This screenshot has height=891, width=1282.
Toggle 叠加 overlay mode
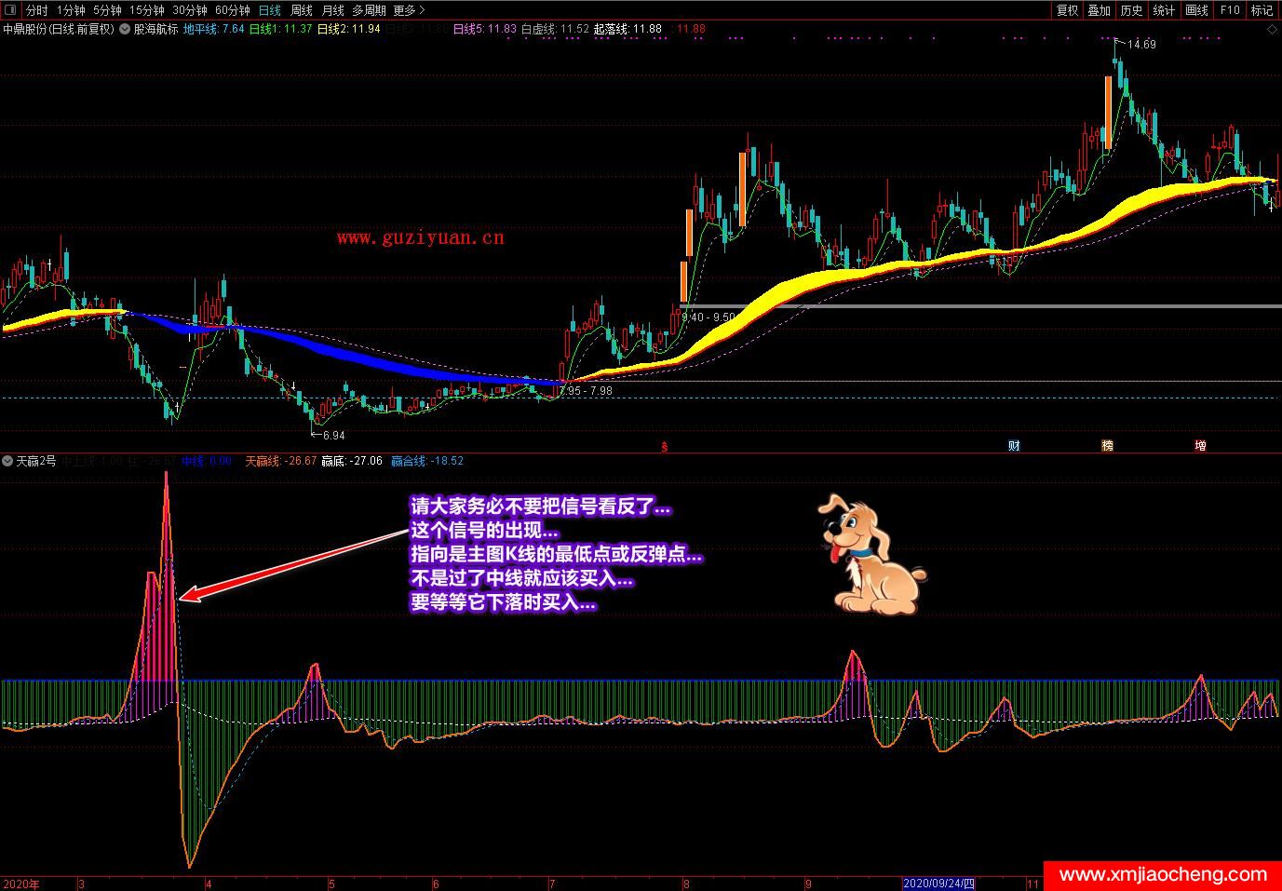click(1100, 10)
